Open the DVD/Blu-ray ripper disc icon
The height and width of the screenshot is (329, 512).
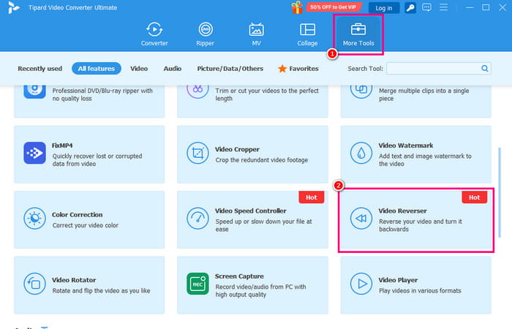[x=34, y=90]
